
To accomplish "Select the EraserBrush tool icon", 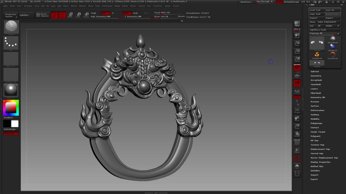I will point(333,55).
